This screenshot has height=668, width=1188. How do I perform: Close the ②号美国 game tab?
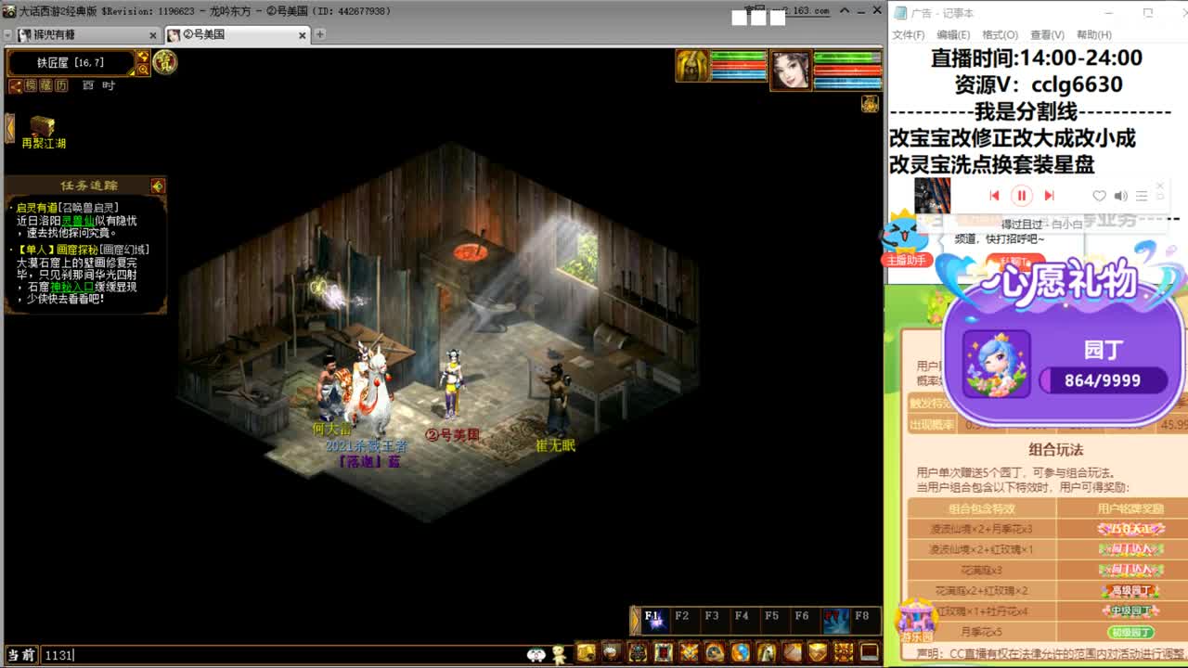tap(303, 35)
